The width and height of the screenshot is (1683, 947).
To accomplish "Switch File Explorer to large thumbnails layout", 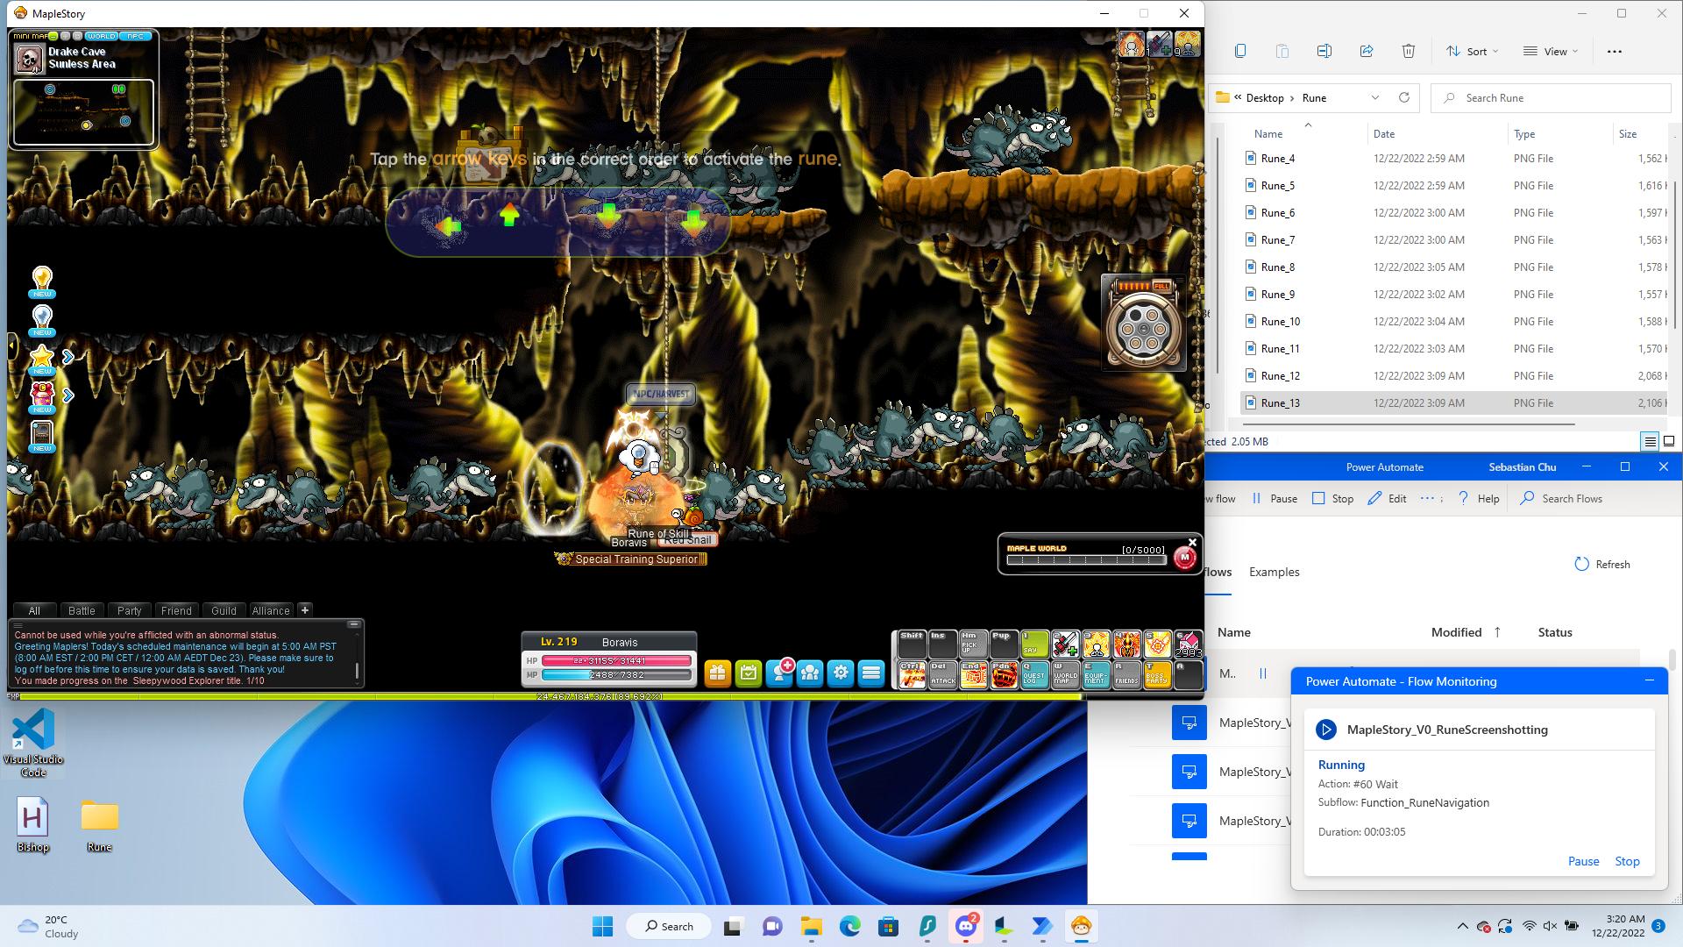I will coord(1669,441).
